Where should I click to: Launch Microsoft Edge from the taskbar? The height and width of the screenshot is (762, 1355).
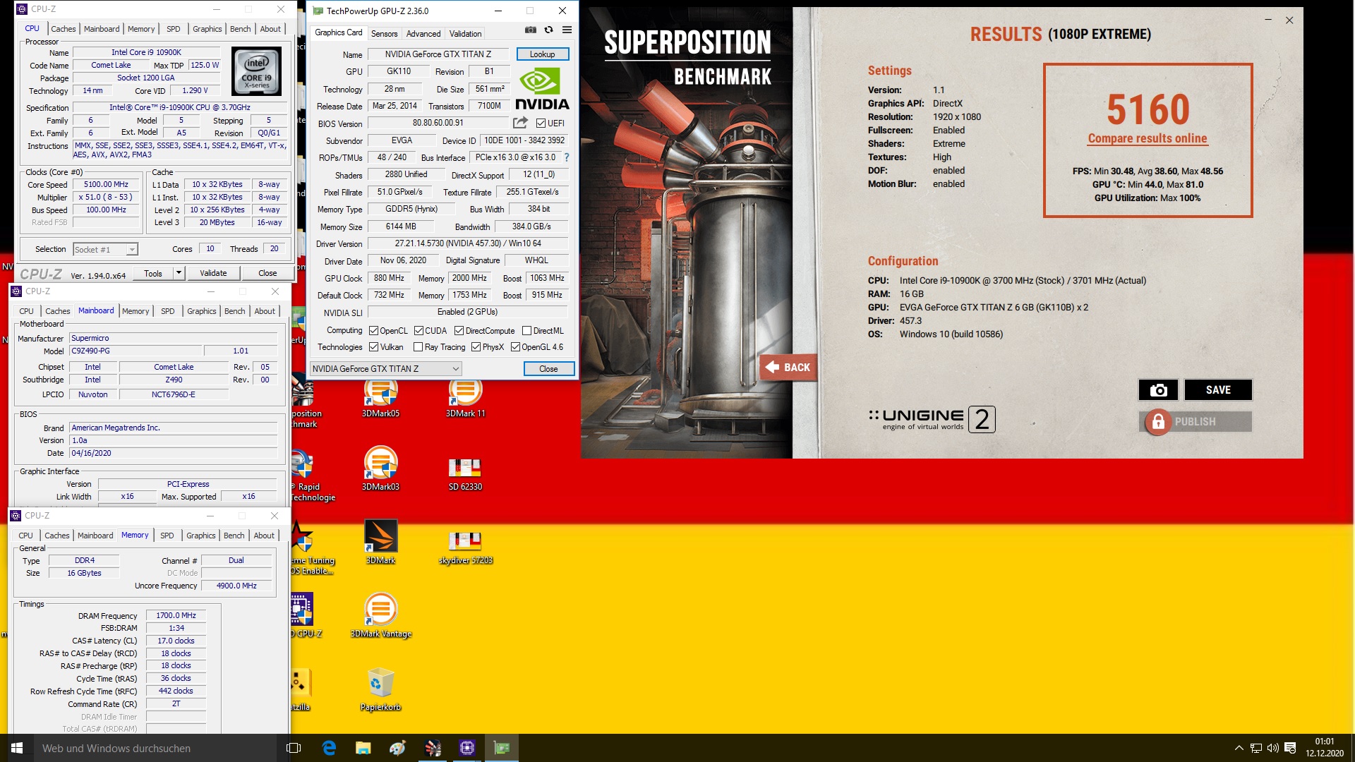click(x=329, y=748)
